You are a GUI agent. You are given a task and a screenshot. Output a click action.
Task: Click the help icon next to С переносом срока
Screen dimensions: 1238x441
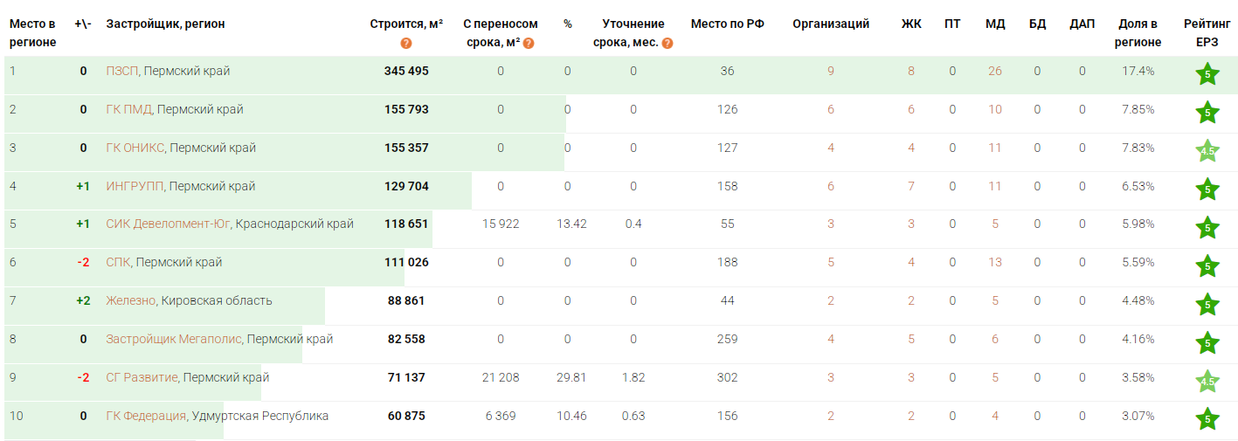[x=529, y=43]
